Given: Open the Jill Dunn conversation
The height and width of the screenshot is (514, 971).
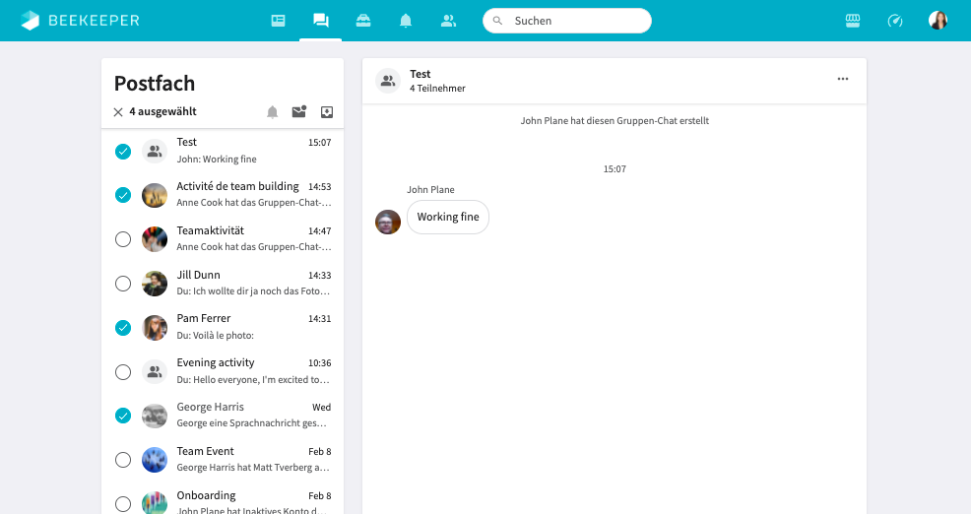Looking at the screenshot, I should pyautogui.click(x=223, y=284).
